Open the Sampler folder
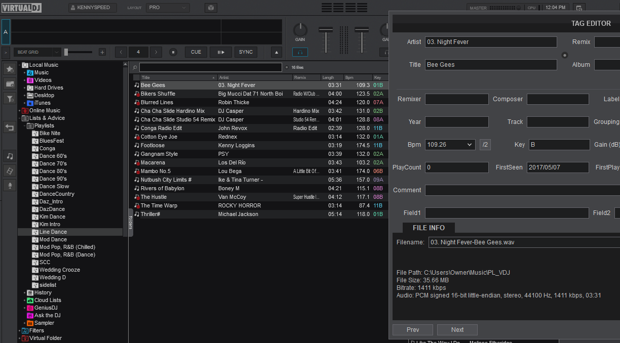 click(41, 323)
